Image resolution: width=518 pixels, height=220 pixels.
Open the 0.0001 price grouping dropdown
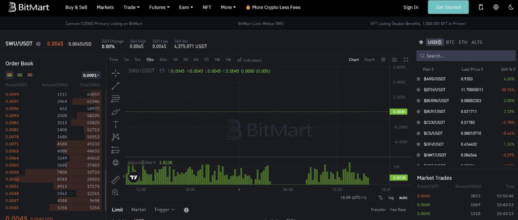(91, 75)
